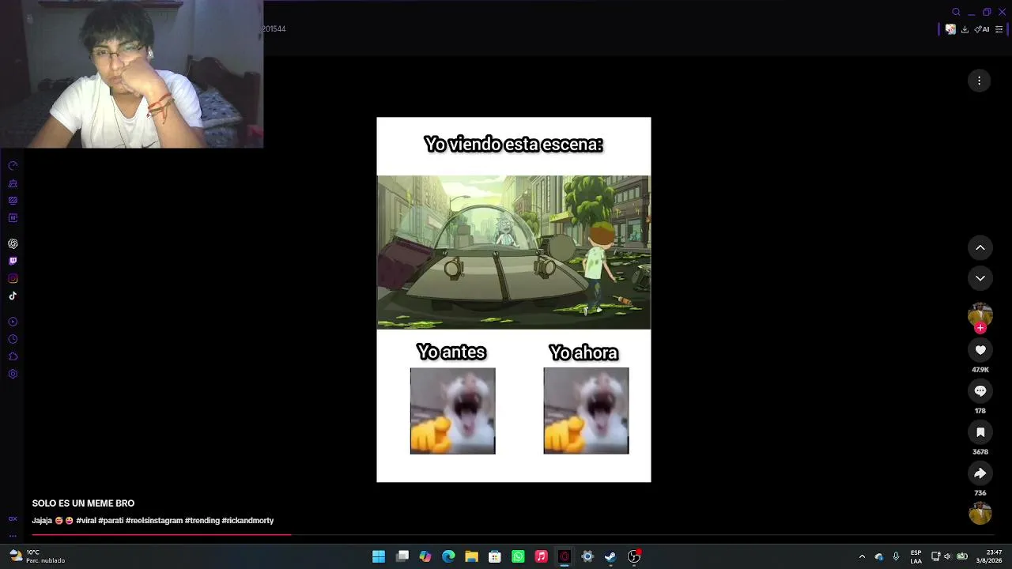Click the spinning sound disc avatar
The height and width of the screenshot is (569, 1012).
pyautogui.click(x=980, y=514)
